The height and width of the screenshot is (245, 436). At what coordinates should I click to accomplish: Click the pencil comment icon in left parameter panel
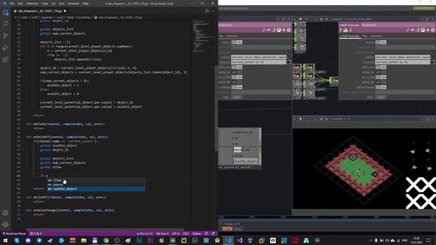coord(264,30)
